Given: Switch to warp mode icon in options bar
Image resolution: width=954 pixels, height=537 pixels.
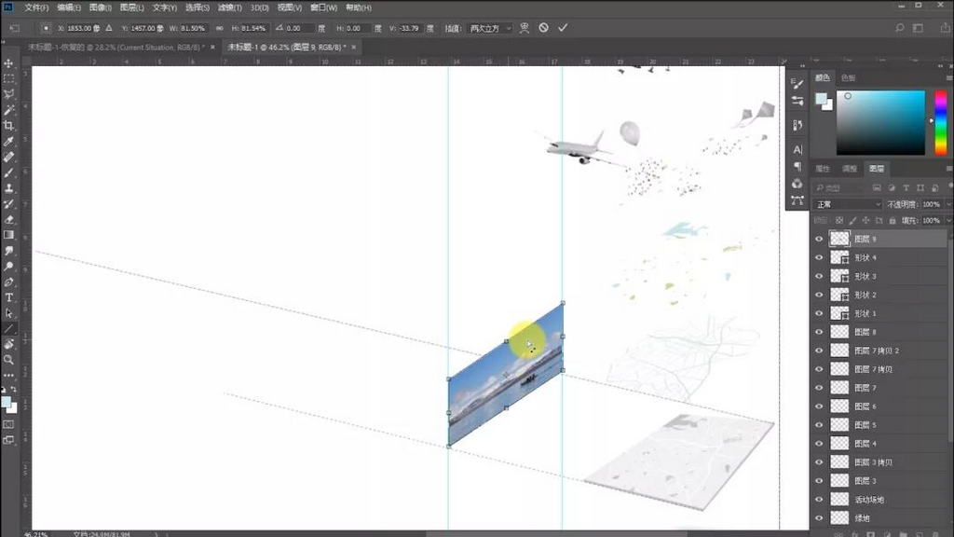Looking at the screenshot, I should [x=525, y=28].
